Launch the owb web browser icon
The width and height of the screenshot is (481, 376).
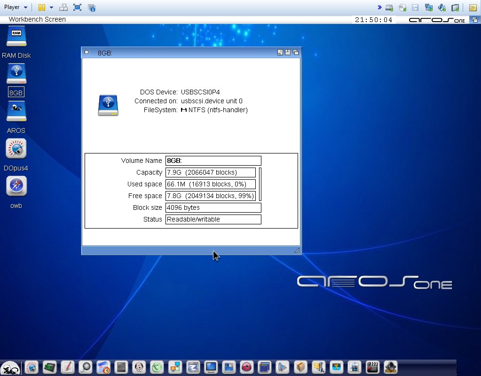point(16,187)
